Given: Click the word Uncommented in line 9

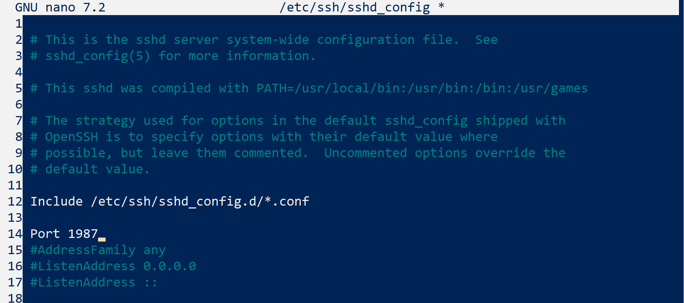Looking at the screenshot, I should pyautogui.click(x=366, y=153).
